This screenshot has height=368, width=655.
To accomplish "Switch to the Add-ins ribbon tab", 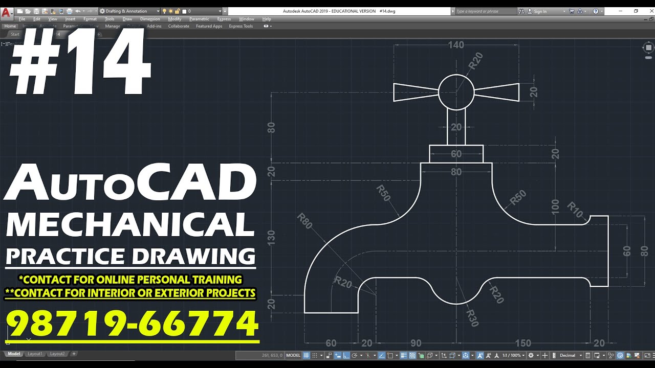I will (154, 26).
